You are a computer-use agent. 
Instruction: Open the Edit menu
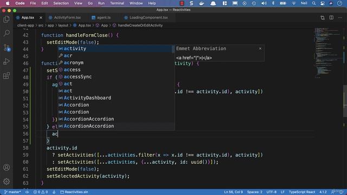[44, 3]
